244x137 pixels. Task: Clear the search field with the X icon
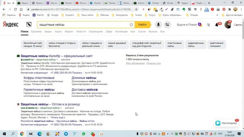tap(131, 25)
